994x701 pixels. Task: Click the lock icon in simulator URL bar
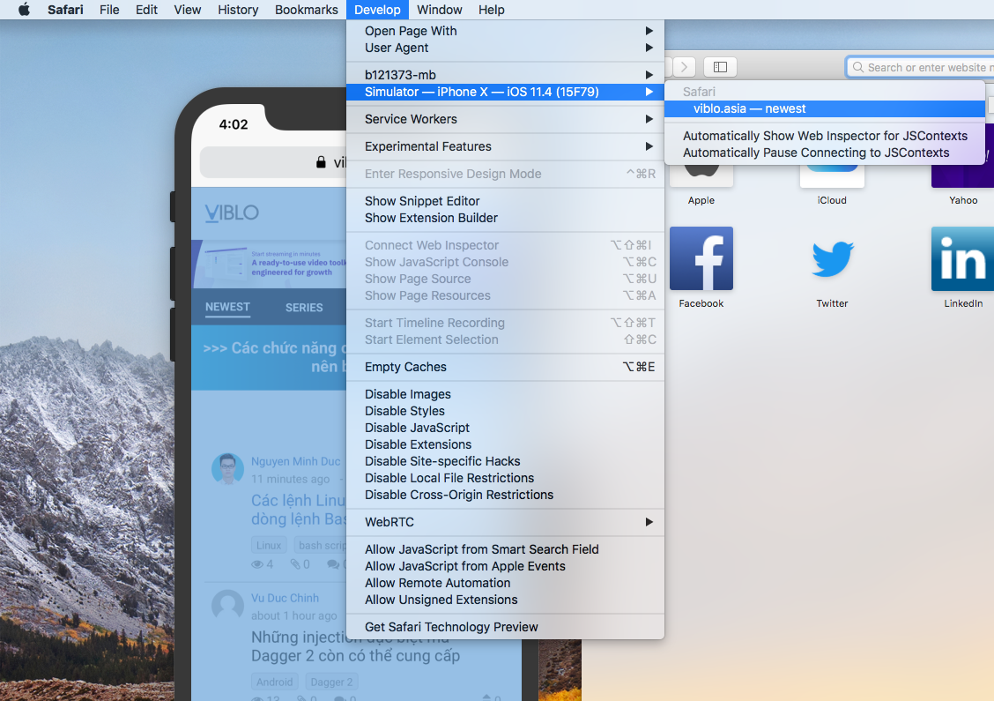pos(321,162)
